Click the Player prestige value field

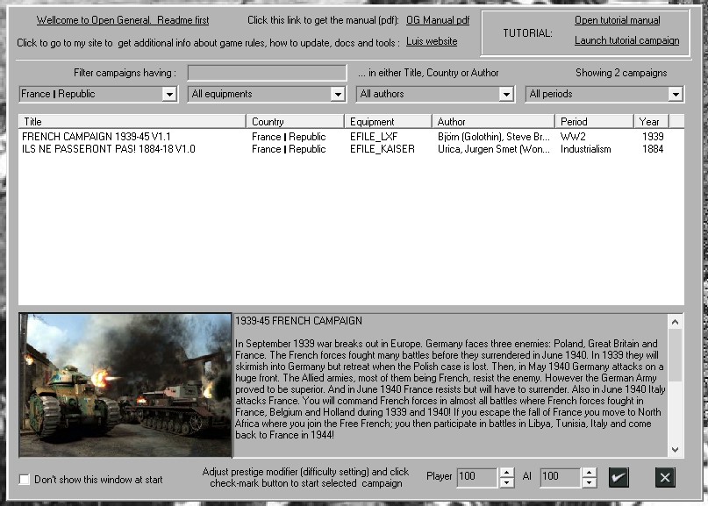(x=477, y=477)
